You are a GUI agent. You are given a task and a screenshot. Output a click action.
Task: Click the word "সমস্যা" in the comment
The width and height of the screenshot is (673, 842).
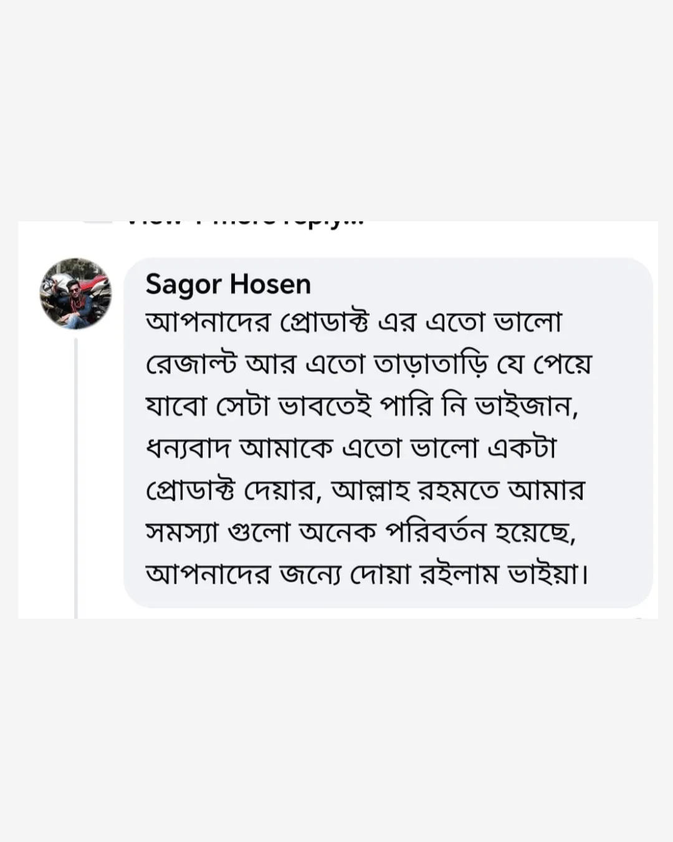pyautogui.click(x=181, y=532)
